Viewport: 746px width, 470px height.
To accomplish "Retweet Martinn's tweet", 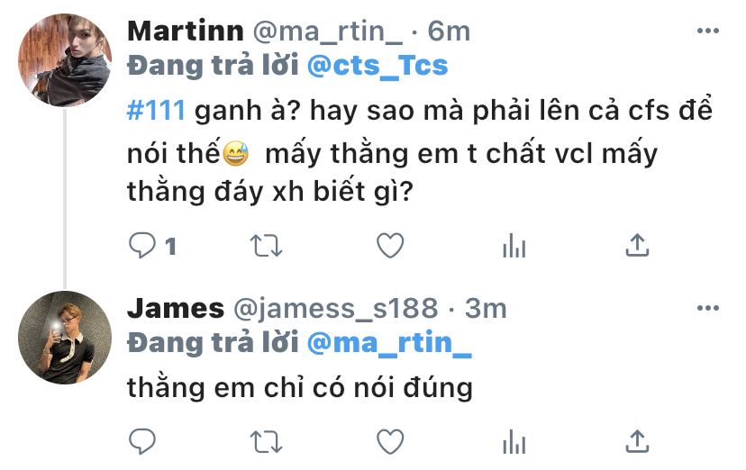I will [266, 246].
